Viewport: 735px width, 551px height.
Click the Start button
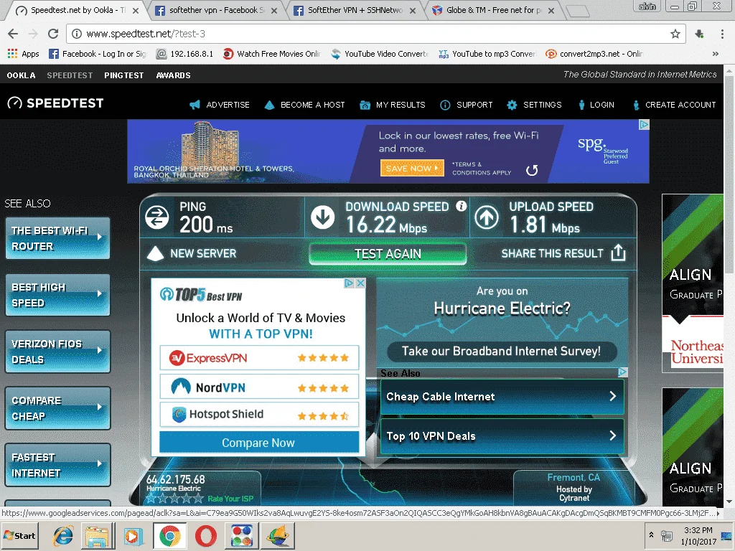tap(20, 535)
